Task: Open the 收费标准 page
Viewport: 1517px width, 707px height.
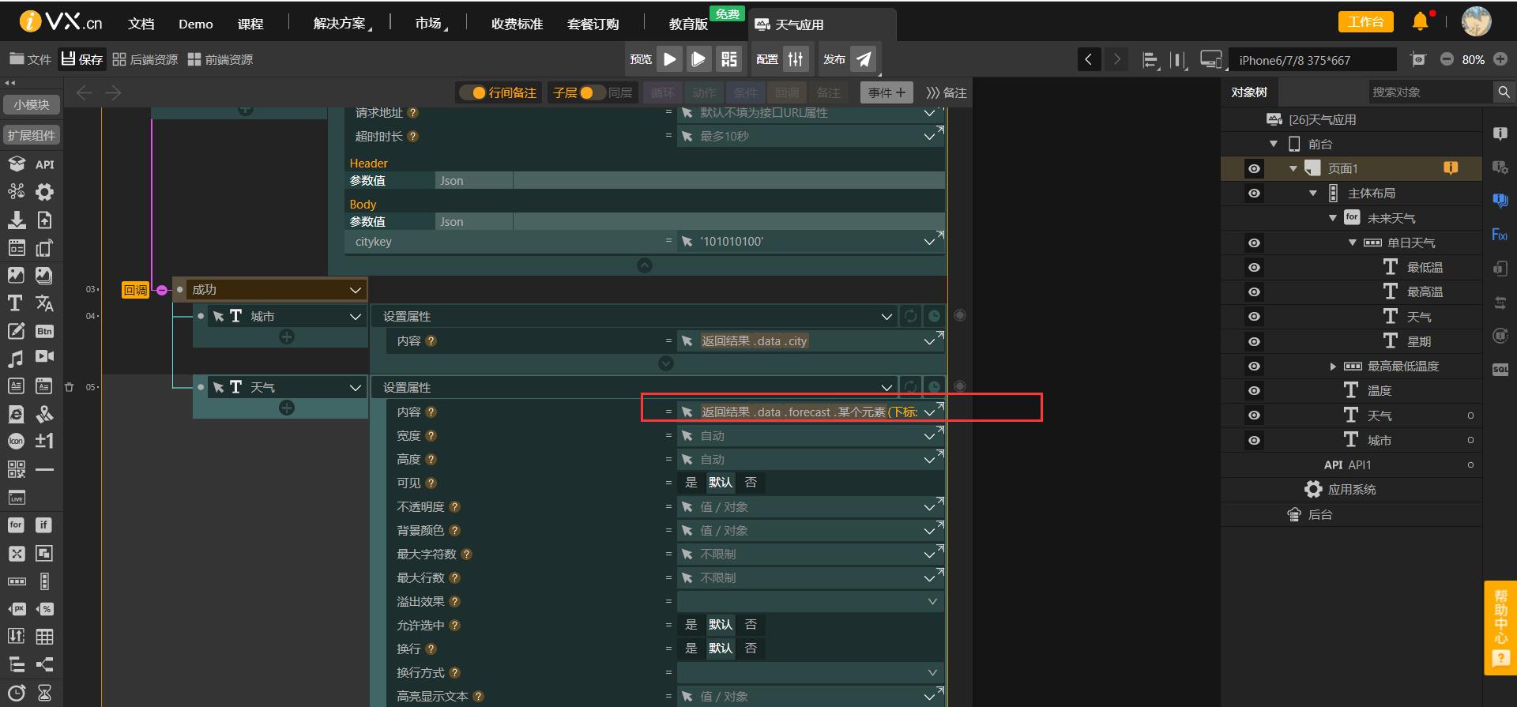Action: pyautogui.click(x=517, y=24)
